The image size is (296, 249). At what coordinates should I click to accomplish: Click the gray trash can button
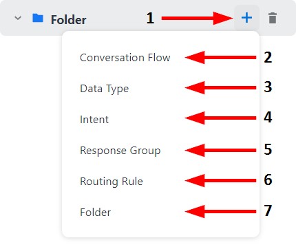point(273,18)
